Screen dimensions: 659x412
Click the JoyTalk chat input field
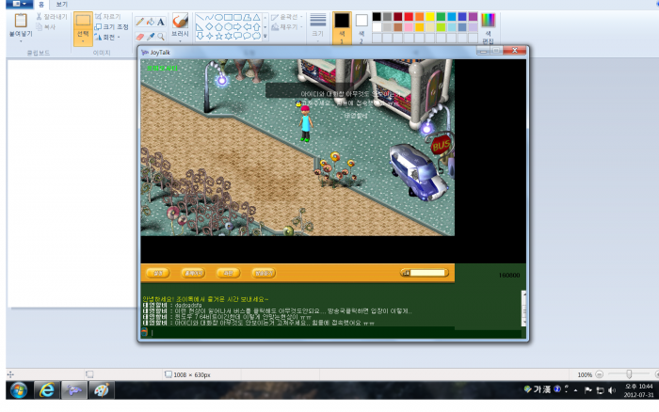(329, 332)
